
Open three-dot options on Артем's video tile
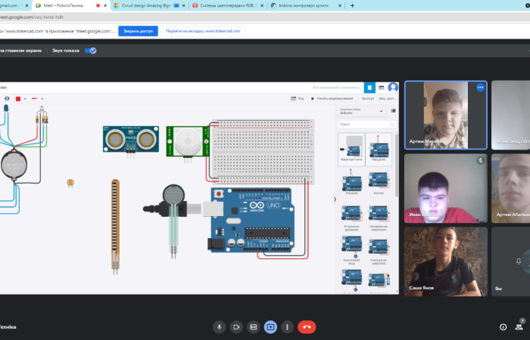click(479, 88)
